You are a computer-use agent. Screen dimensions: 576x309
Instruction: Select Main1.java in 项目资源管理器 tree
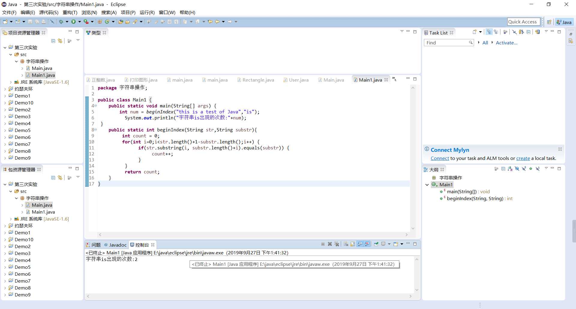[43, 75]
